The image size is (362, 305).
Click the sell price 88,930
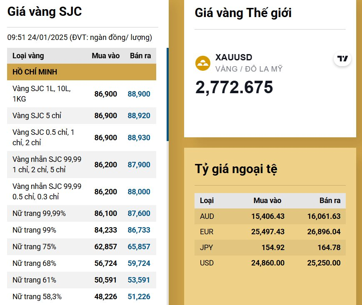coord(139,138)
